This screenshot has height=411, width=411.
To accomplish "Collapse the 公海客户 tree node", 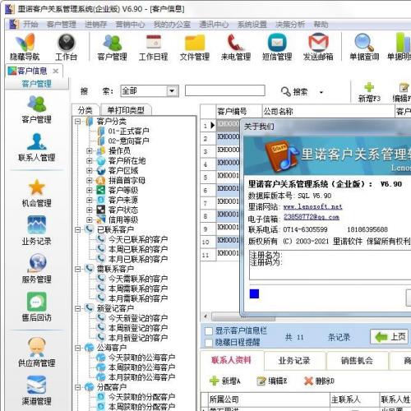I will pos(78,348).
